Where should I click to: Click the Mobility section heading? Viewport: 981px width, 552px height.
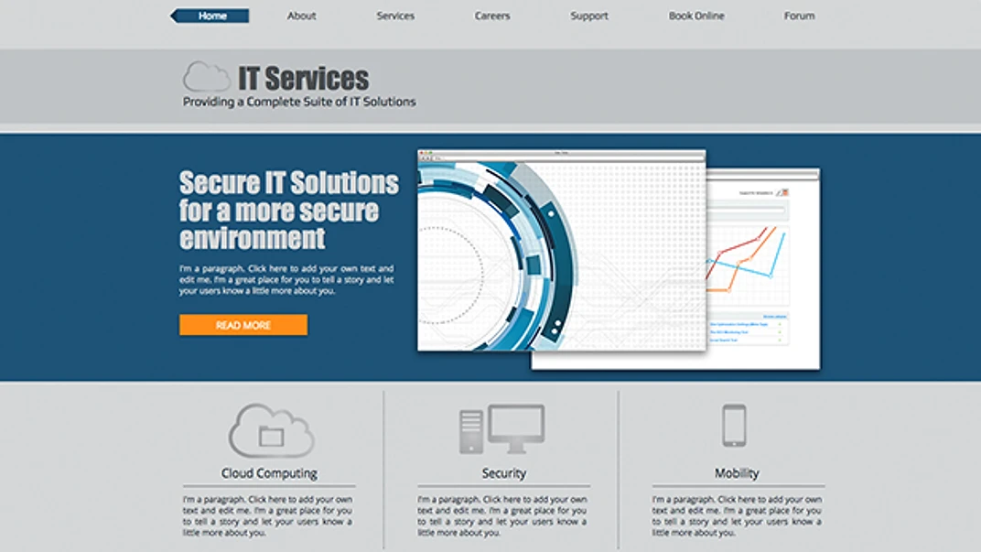click(x=737, y=473)
